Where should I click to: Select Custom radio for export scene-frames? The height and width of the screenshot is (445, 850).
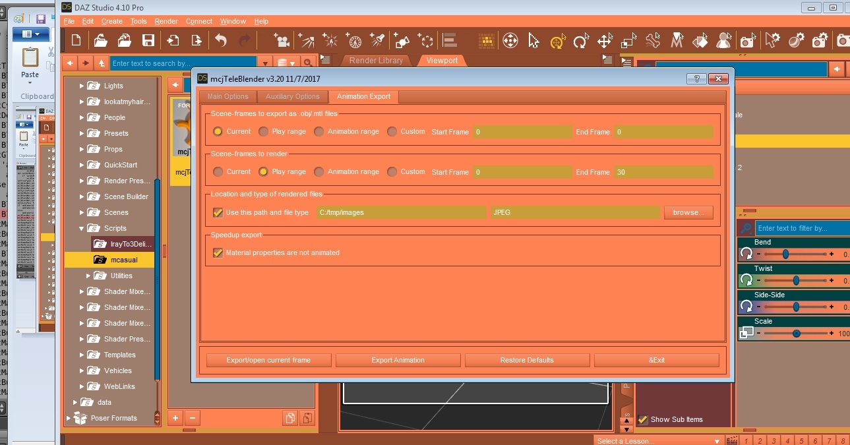point(392,131)
